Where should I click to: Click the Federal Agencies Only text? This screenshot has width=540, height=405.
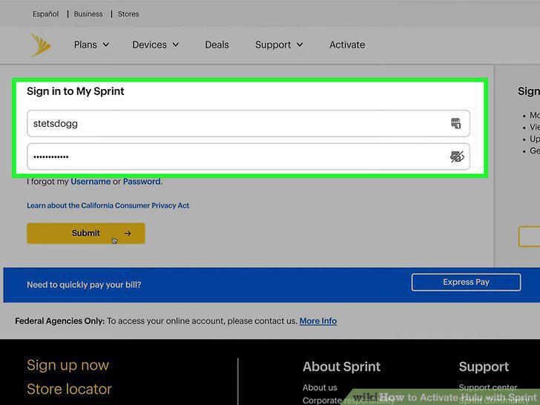(59, 321)
